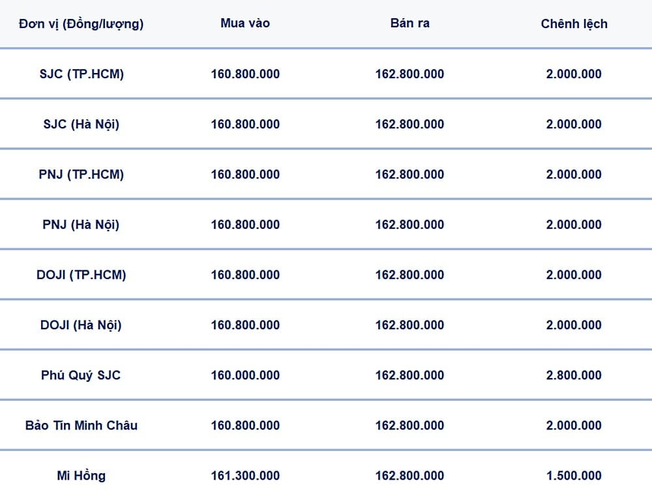Click the 'Bán ra' column header
The image size is (652, 496).
coord(409,23)
